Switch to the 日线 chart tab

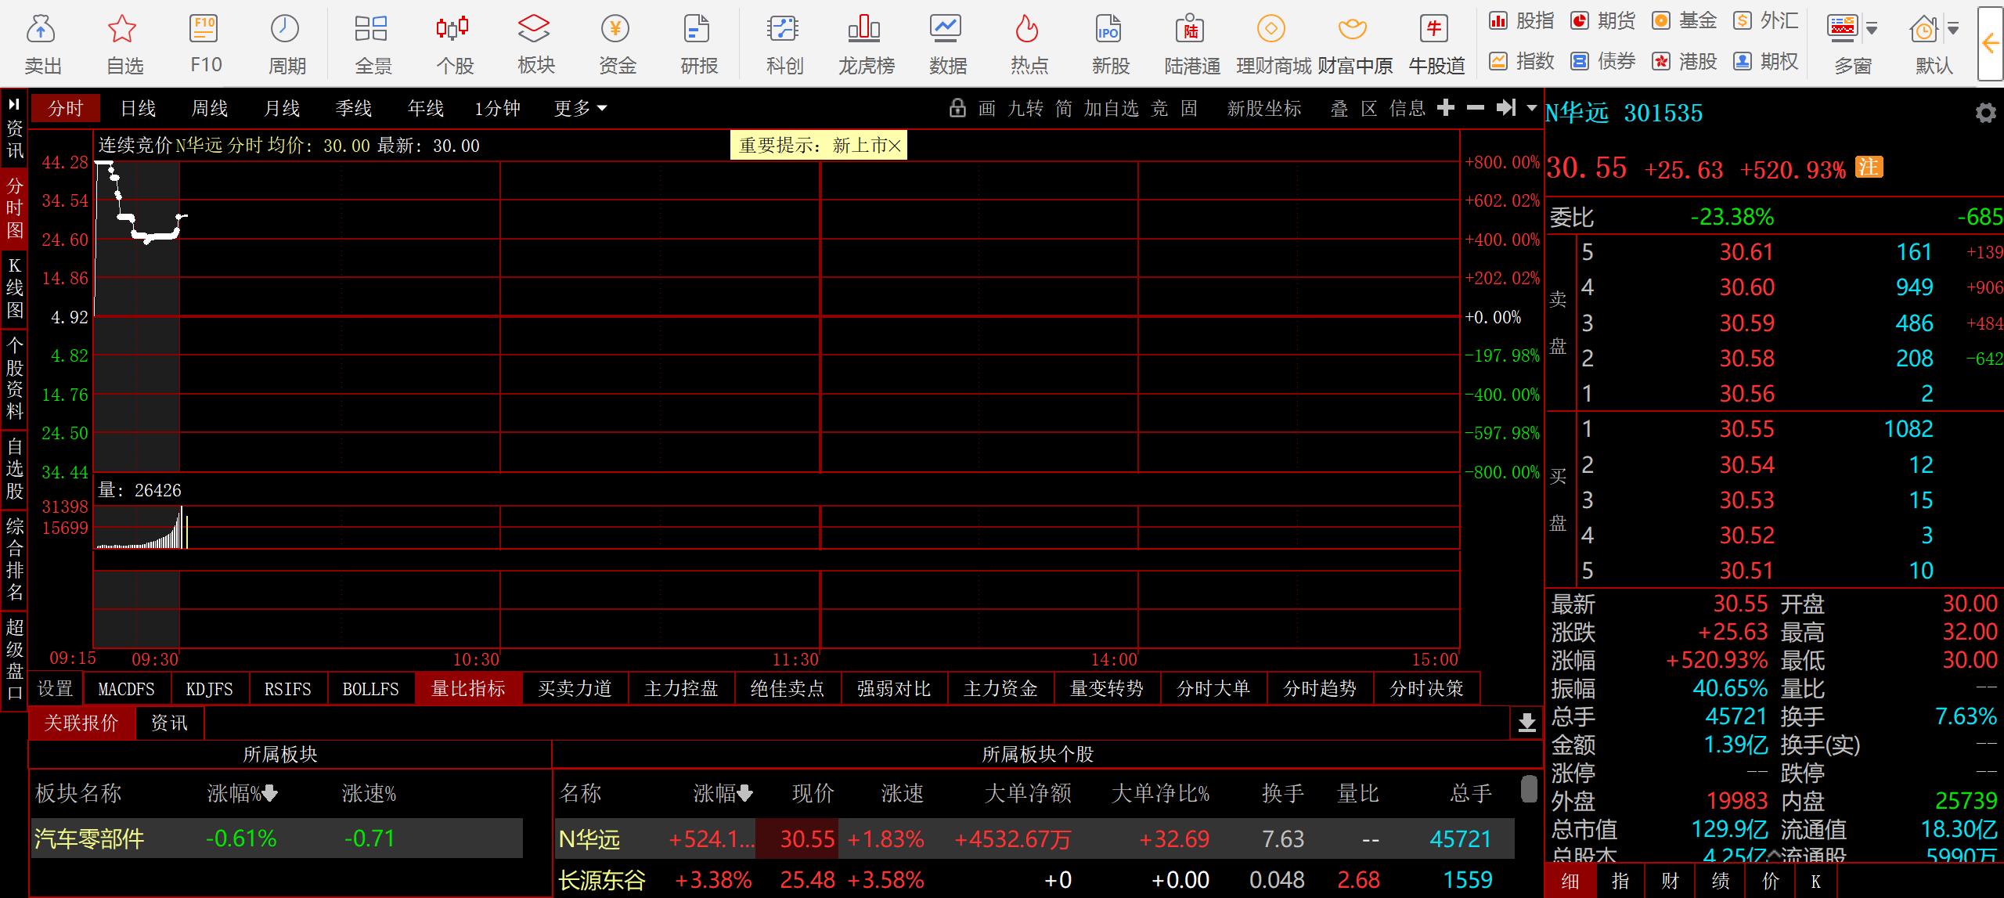click(138, 108)
